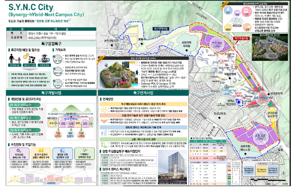The width and height of the screenshot is (296, 189).
Task: Click the yellow buildings icon in strategy cards
Action: [x=41, y=150]
